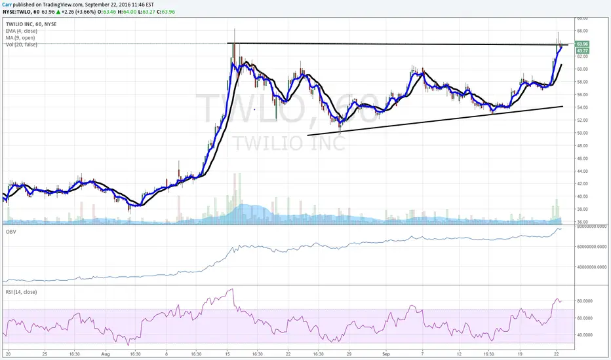Click the 44.00 price axis label
611x360 pixels.
[x=582, y=171]
